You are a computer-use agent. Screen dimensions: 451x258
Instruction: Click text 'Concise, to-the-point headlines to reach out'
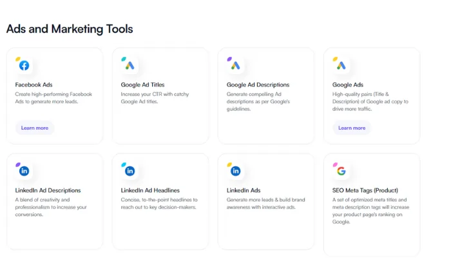[159, 204]
